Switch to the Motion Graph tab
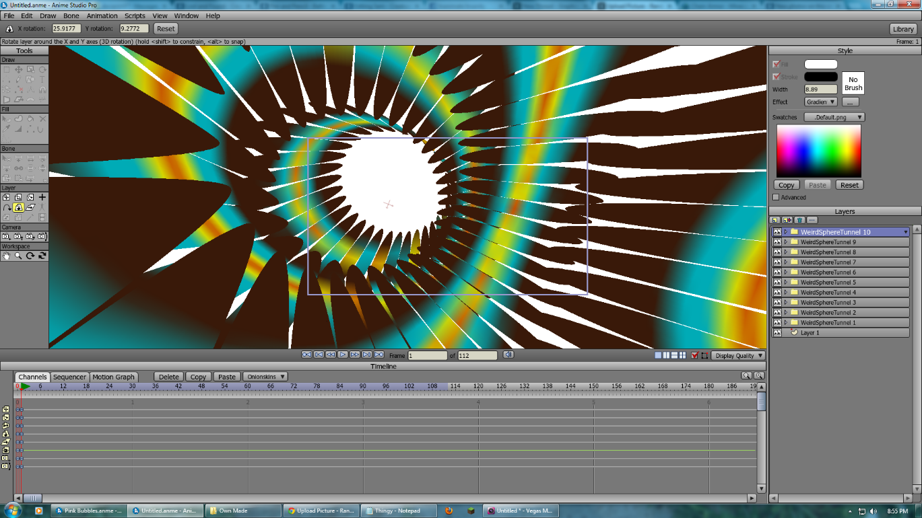The height and width of the screenshot is (518, 922). 114,377
